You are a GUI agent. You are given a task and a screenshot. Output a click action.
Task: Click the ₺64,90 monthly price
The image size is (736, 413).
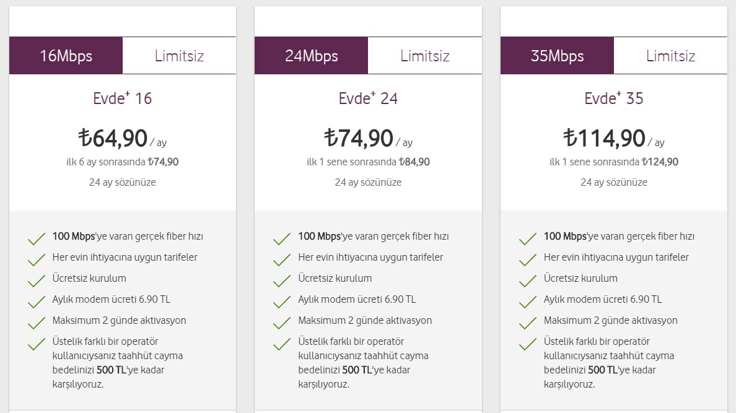(x=113, y=138)
